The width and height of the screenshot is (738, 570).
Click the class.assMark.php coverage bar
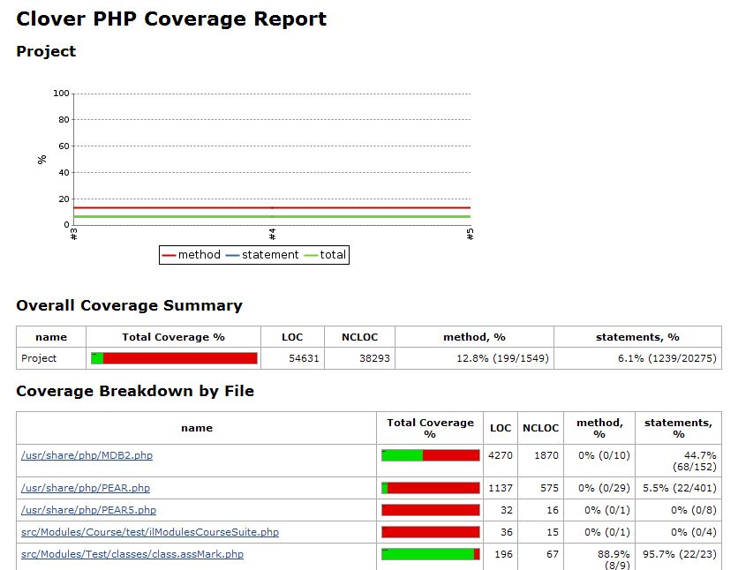(431, 554)
